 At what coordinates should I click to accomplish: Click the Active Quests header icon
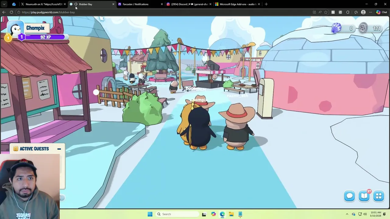(x=16, y=149)
